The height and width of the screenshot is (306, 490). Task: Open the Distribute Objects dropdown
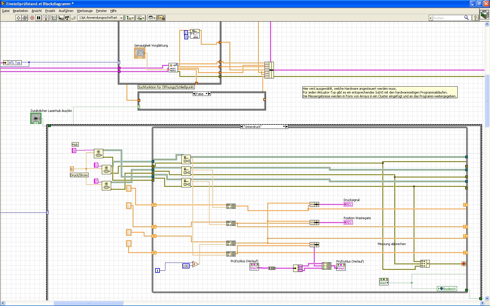pos(141,18)
